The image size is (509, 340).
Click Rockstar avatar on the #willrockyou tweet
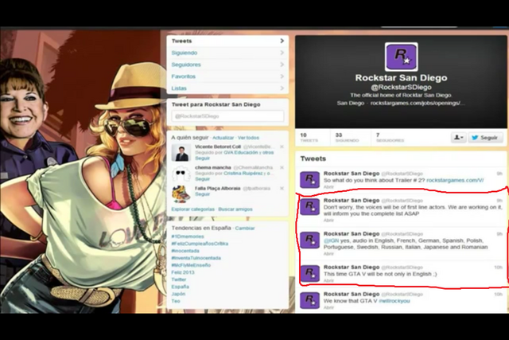tap(309, 300)
